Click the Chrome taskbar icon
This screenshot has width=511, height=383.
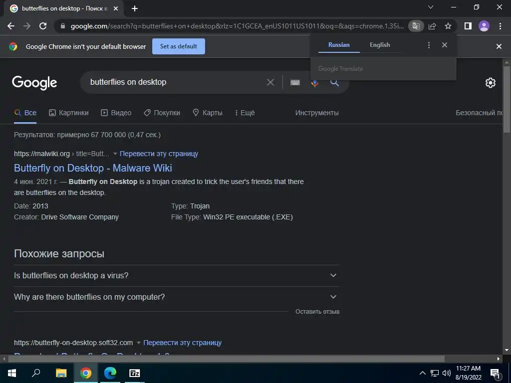(86, 373)
